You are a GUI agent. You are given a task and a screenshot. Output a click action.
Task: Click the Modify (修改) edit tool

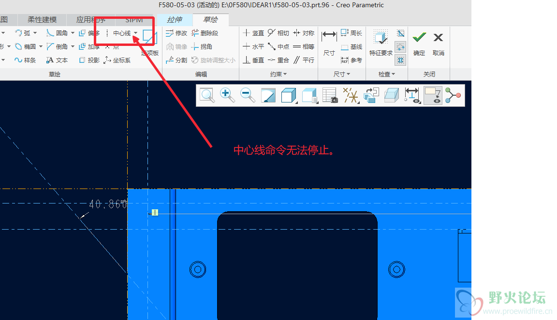click(176, 33)
